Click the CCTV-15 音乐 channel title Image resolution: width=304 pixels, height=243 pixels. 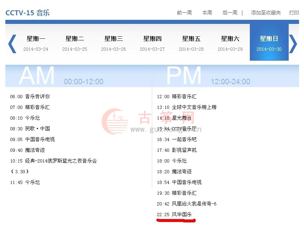click(28, 13)
